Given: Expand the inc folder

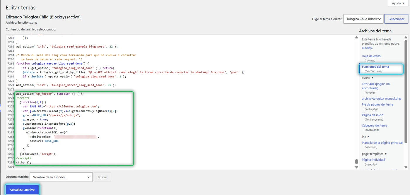Looking at the screenshot, I should click(x=365, y=137).
